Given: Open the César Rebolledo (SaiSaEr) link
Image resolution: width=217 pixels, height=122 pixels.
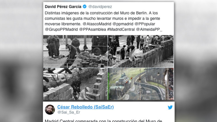Looking at the screenshot, I should (86, 107).
